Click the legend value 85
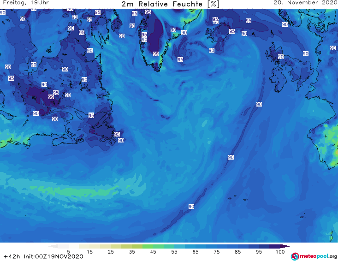Image resolution: width=338 pixels, height=261 pixels. 237,251
